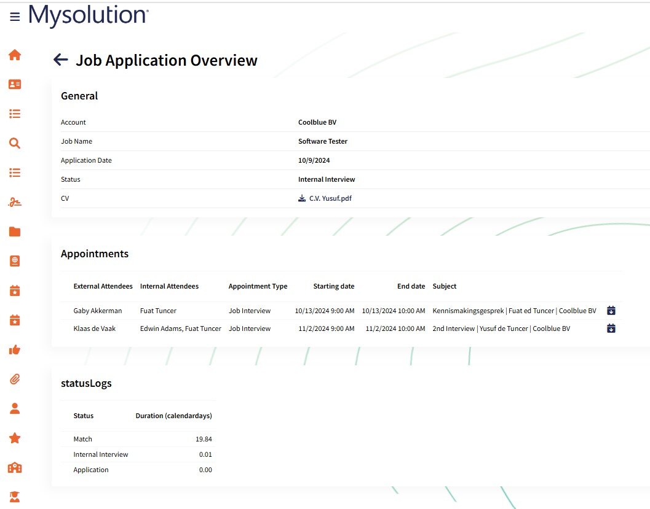This screenshot has height=509, width=650.
Task: Open the signature icon in sidebar
Action: tap(15, 202)
